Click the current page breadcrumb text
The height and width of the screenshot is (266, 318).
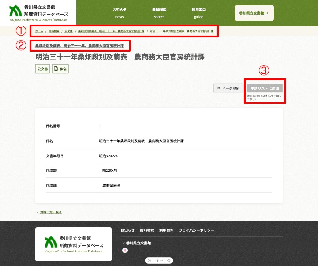click(182, 31)
